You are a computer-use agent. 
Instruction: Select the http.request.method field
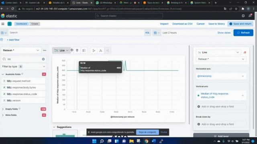pos(23,81)
